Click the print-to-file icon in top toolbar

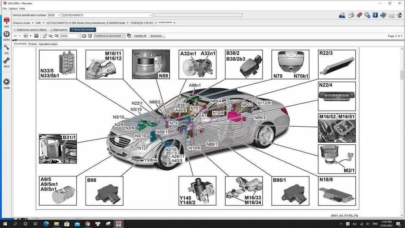342,15
